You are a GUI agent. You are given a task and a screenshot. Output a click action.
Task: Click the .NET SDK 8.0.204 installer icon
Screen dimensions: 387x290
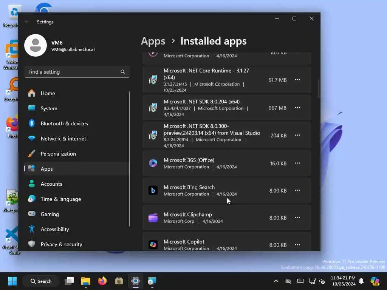coord(153,108)
